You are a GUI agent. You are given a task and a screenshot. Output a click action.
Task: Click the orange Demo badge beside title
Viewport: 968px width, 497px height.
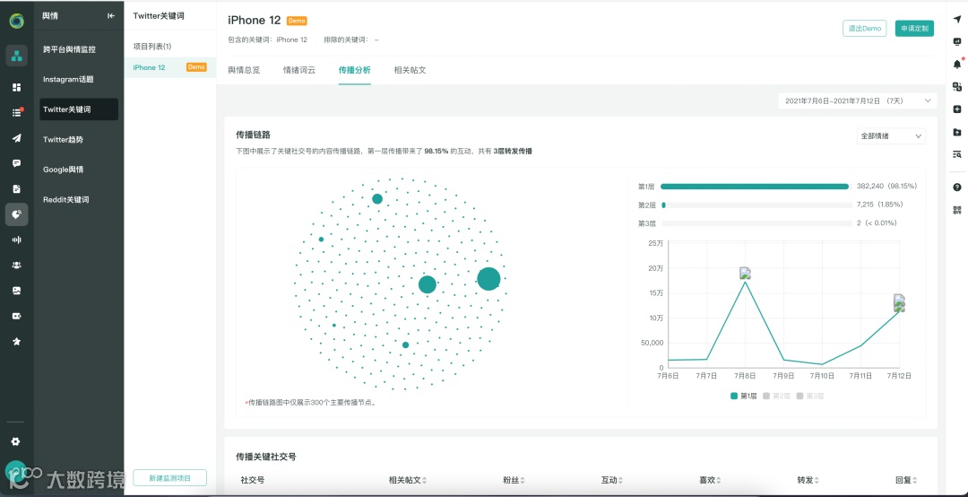click(x=297, y=21)
